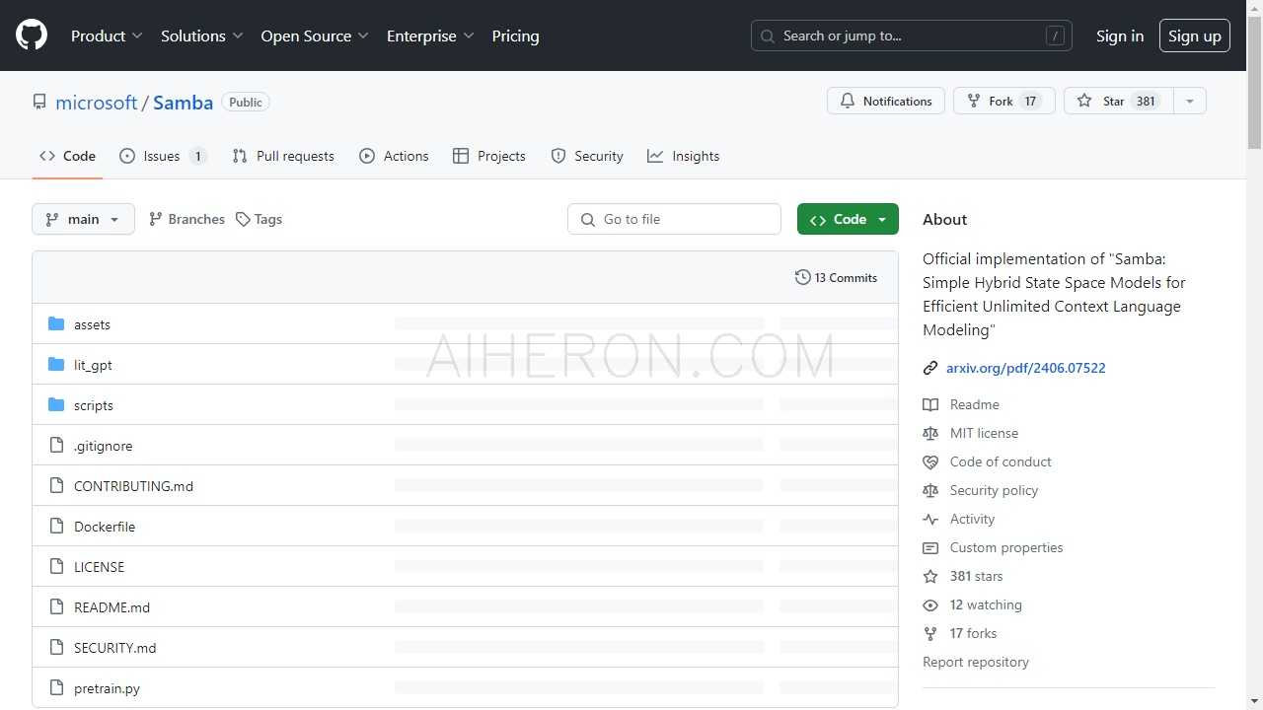Viewport: 1263px width, 710px height.
Task: Click the eye icon next to 12 watching
Action: pyautogui.click(x=930, y=604)
